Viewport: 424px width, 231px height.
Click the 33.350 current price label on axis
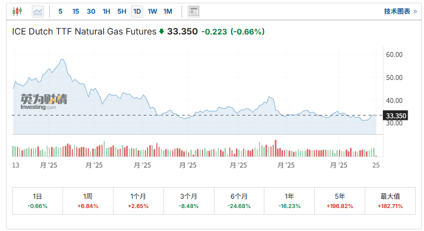[x=396, y=116]
